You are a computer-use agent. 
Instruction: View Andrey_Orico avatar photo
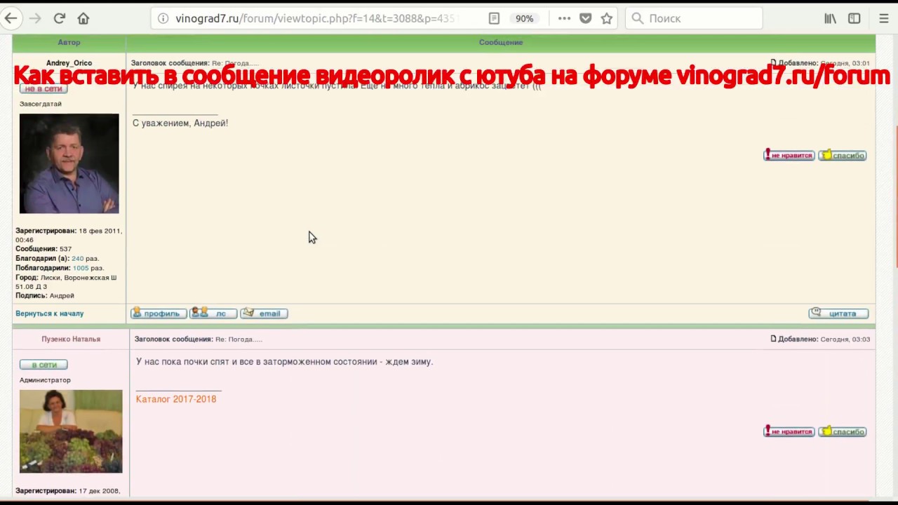point(69,163)
